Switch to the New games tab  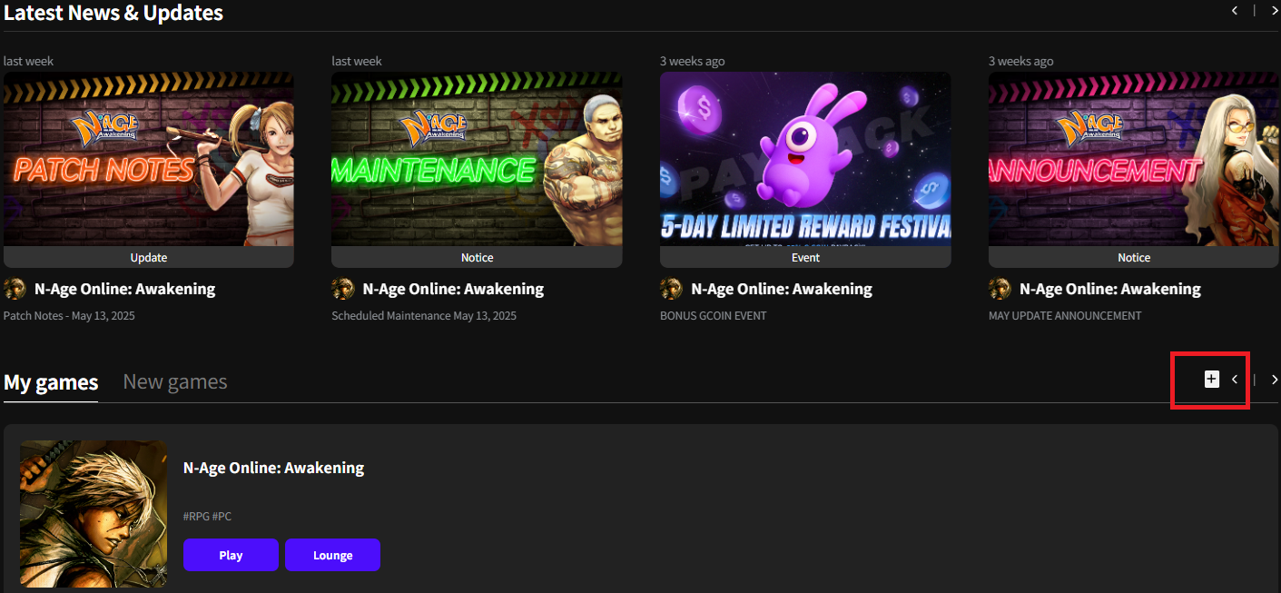(174, 381)
